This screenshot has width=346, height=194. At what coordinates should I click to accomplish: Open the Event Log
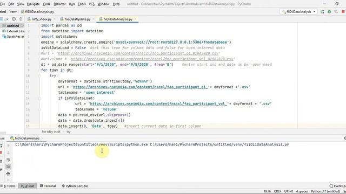(x=337, y=186)
